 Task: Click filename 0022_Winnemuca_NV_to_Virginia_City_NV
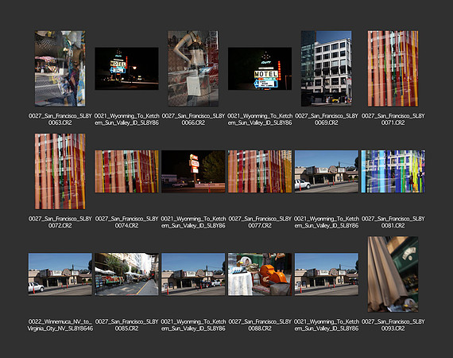tap(60, 325)
